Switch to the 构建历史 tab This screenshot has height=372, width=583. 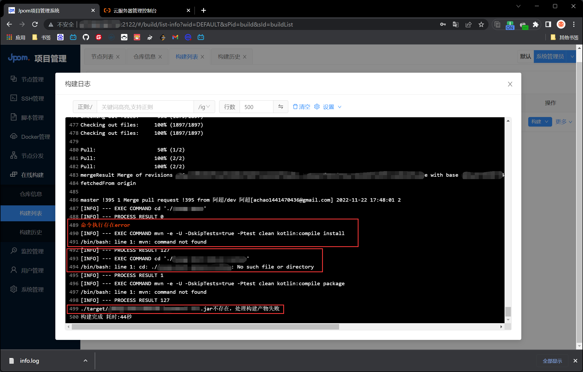coord(229,57)
